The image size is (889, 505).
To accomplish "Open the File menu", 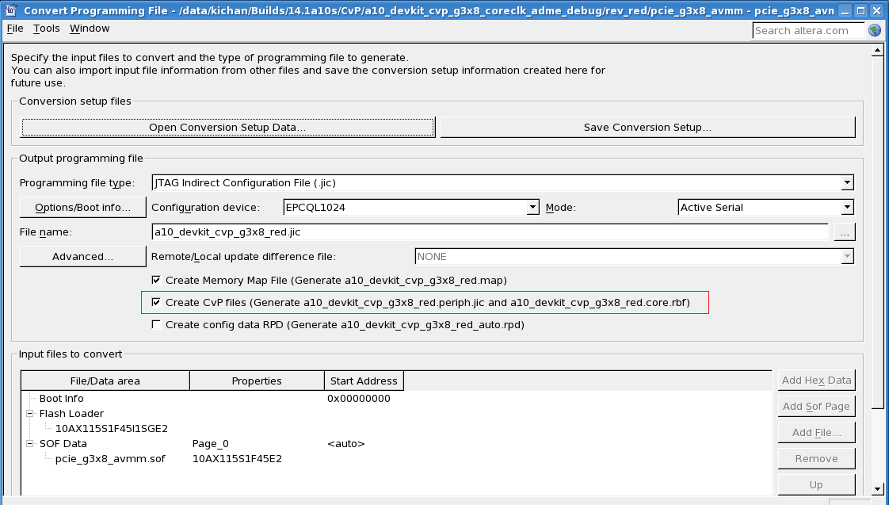I will (x=15, y=29).
